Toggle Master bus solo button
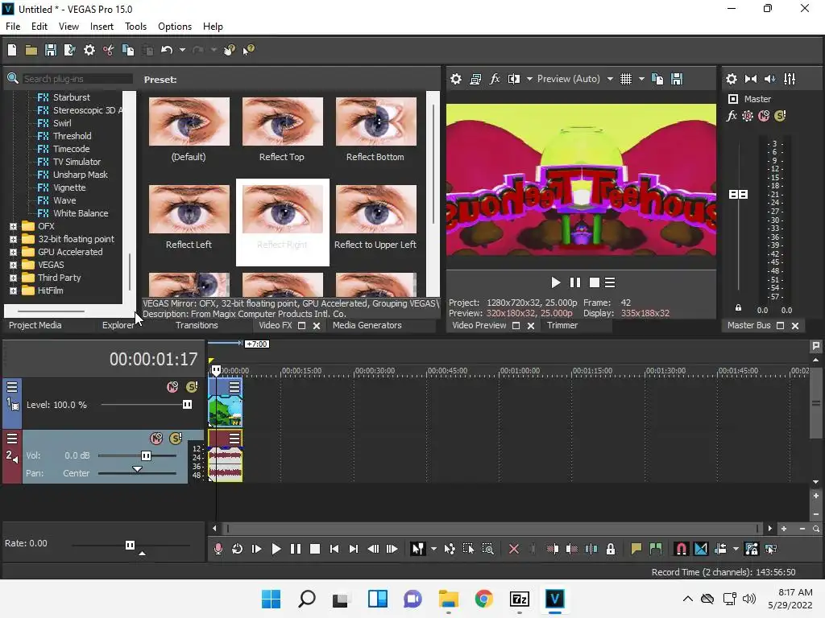Viewport: 825px width, 618px height. click(780, 116)
